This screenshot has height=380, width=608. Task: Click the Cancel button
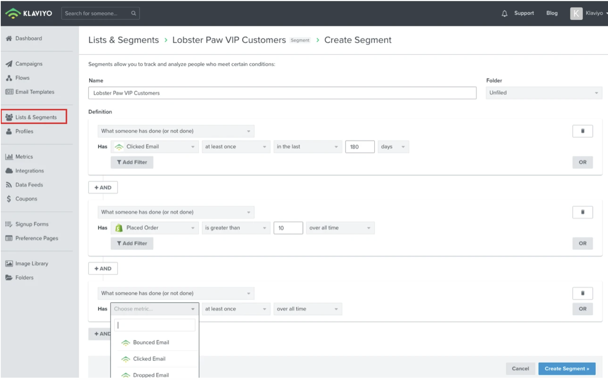(x=520, y=369)
